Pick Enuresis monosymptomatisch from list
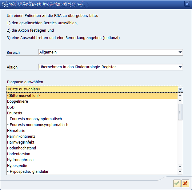 pos(34,119)
